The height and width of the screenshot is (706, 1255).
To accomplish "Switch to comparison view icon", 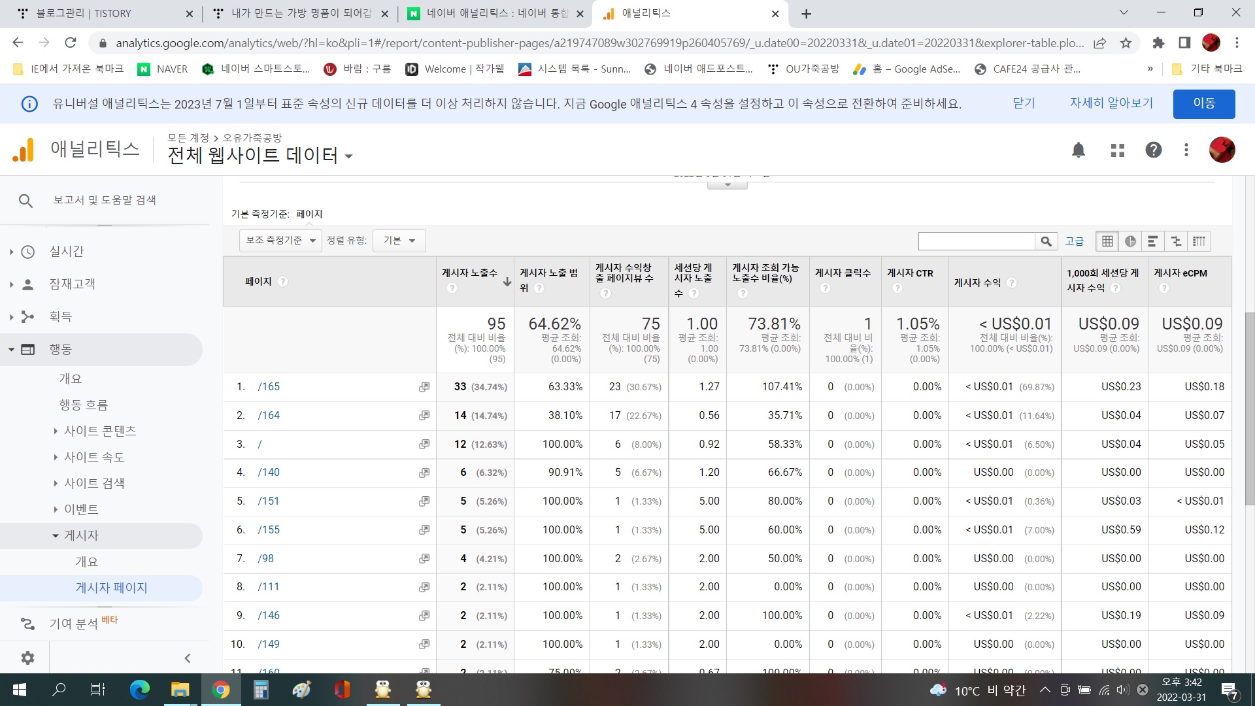I will [1176, 241].
